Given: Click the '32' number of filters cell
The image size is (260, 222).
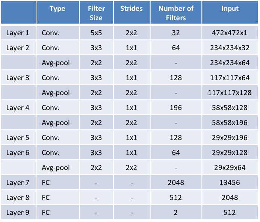Looking at the screenshot, I should pos(175,33).
